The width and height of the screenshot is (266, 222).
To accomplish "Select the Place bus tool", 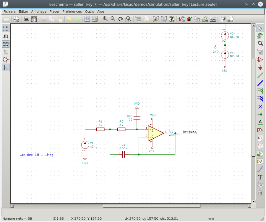I will pyautogui.click(x=260, y=83).
